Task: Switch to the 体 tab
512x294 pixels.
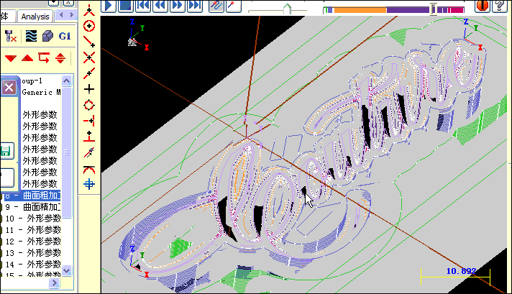Action: click(x=6, y=17)
